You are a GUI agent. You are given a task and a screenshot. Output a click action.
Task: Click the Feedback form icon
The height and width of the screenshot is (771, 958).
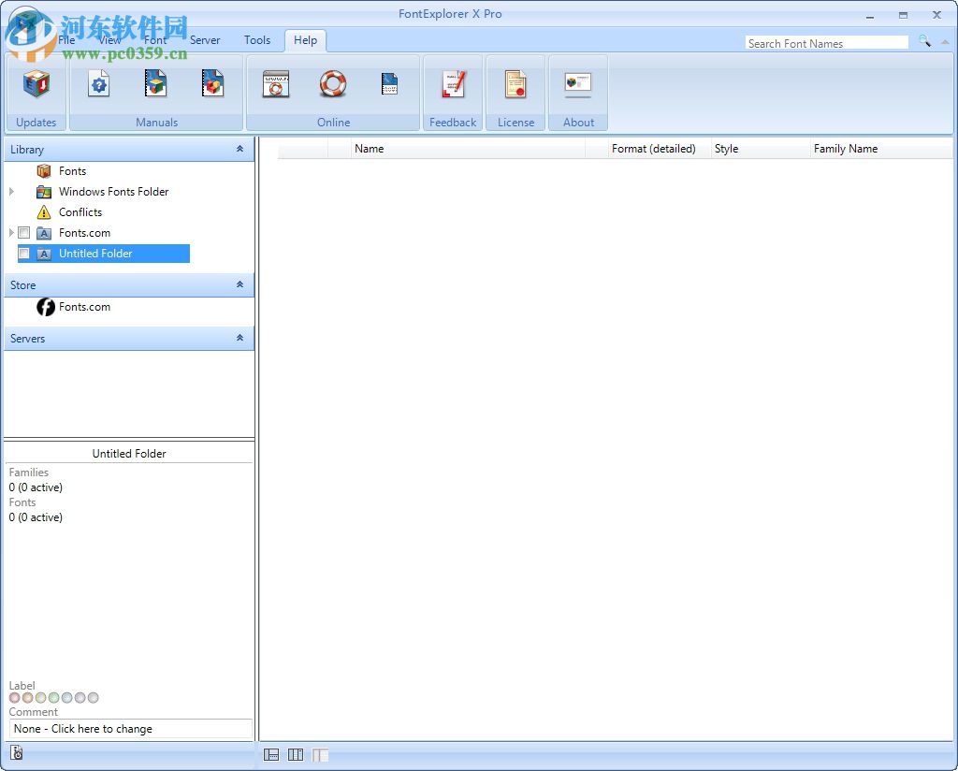(x=453, y=84)
